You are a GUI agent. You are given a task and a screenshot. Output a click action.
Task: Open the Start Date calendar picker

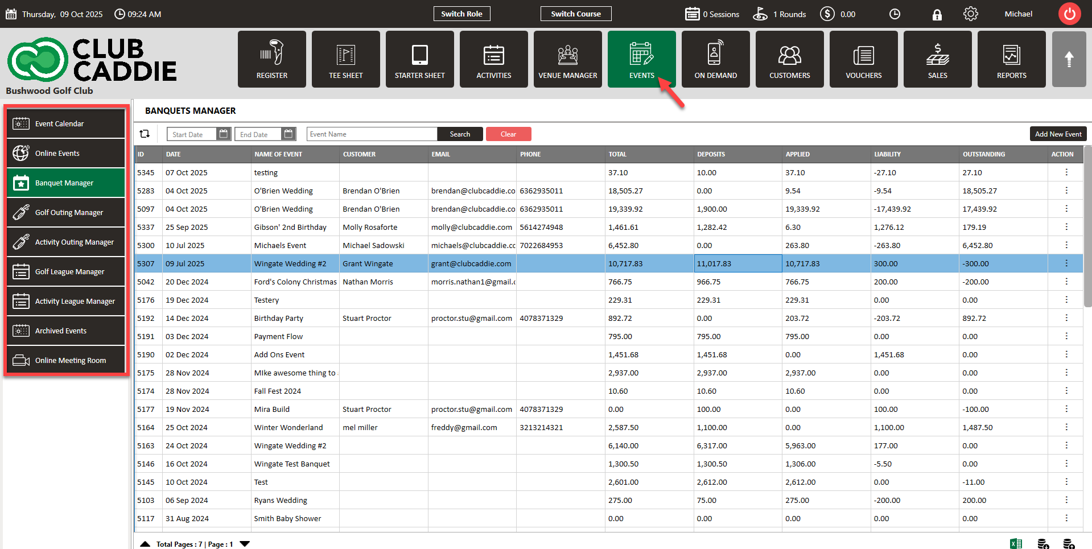tap(224, 134)
